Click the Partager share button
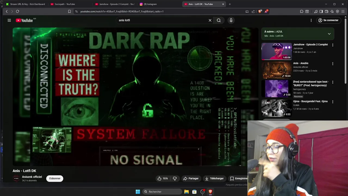The image size is (348, 196). coord(191,178)
